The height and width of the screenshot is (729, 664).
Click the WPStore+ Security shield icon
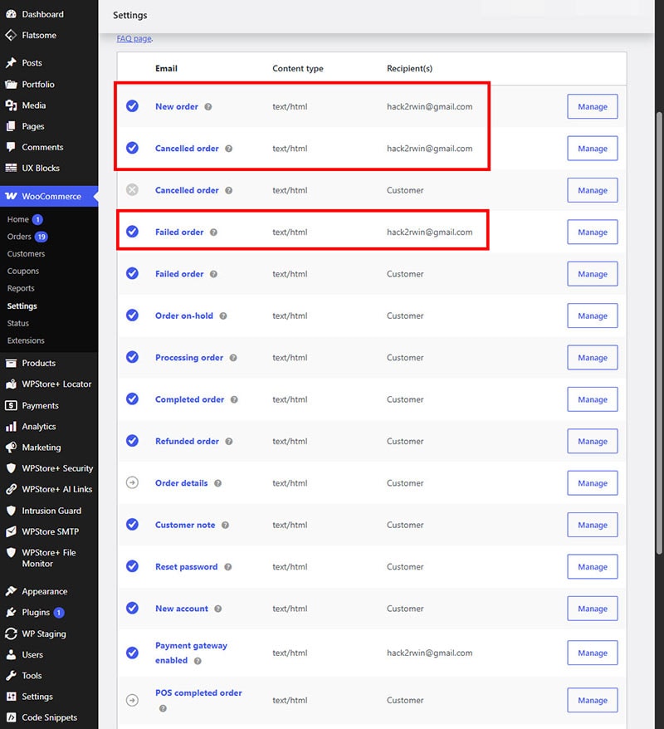coord(11,468)
